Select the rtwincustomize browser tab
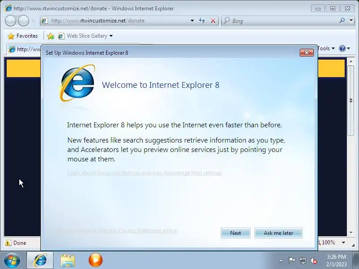This screenshot has height=269, width=359. (x=24, y=49)
